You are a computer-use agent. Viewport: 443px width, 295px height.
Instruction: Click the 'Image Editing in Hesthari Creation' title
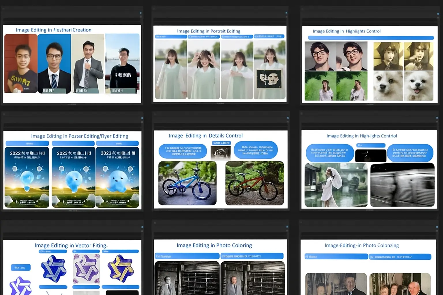coord(53,30)
